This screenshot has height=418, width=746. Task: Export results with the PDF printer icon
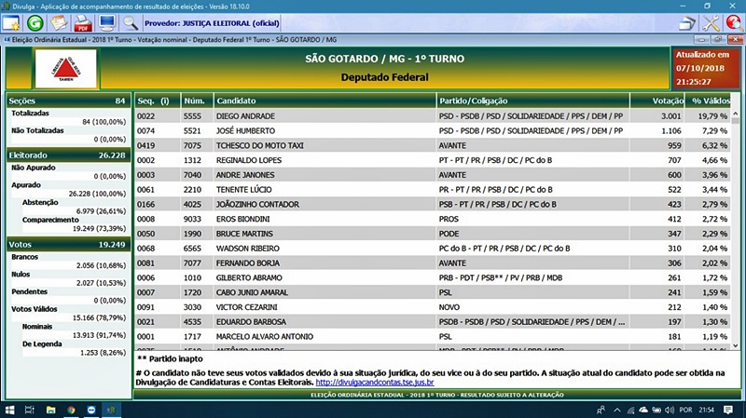point(82,22)
